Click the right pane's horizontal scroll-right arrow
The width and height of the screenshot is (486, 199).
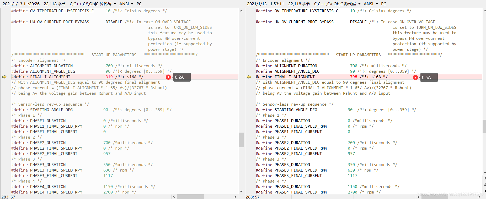[x=479, y=197]
